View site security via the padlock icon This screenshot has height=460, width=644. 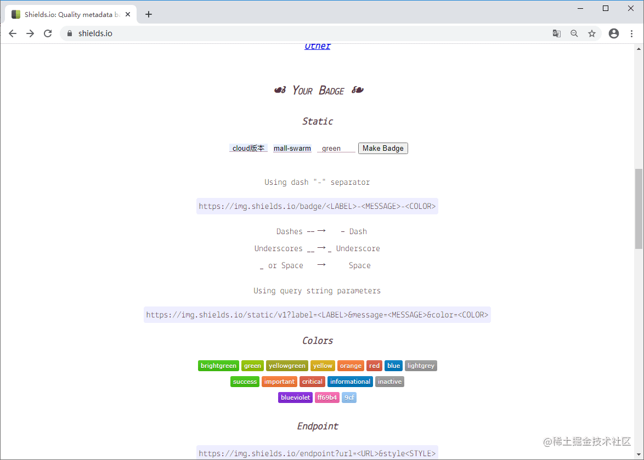(70, 33)
